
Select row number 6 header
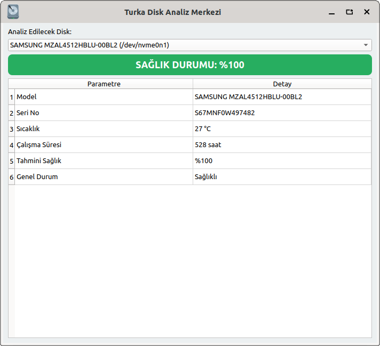pyautogui.click(x=11, y=177)
